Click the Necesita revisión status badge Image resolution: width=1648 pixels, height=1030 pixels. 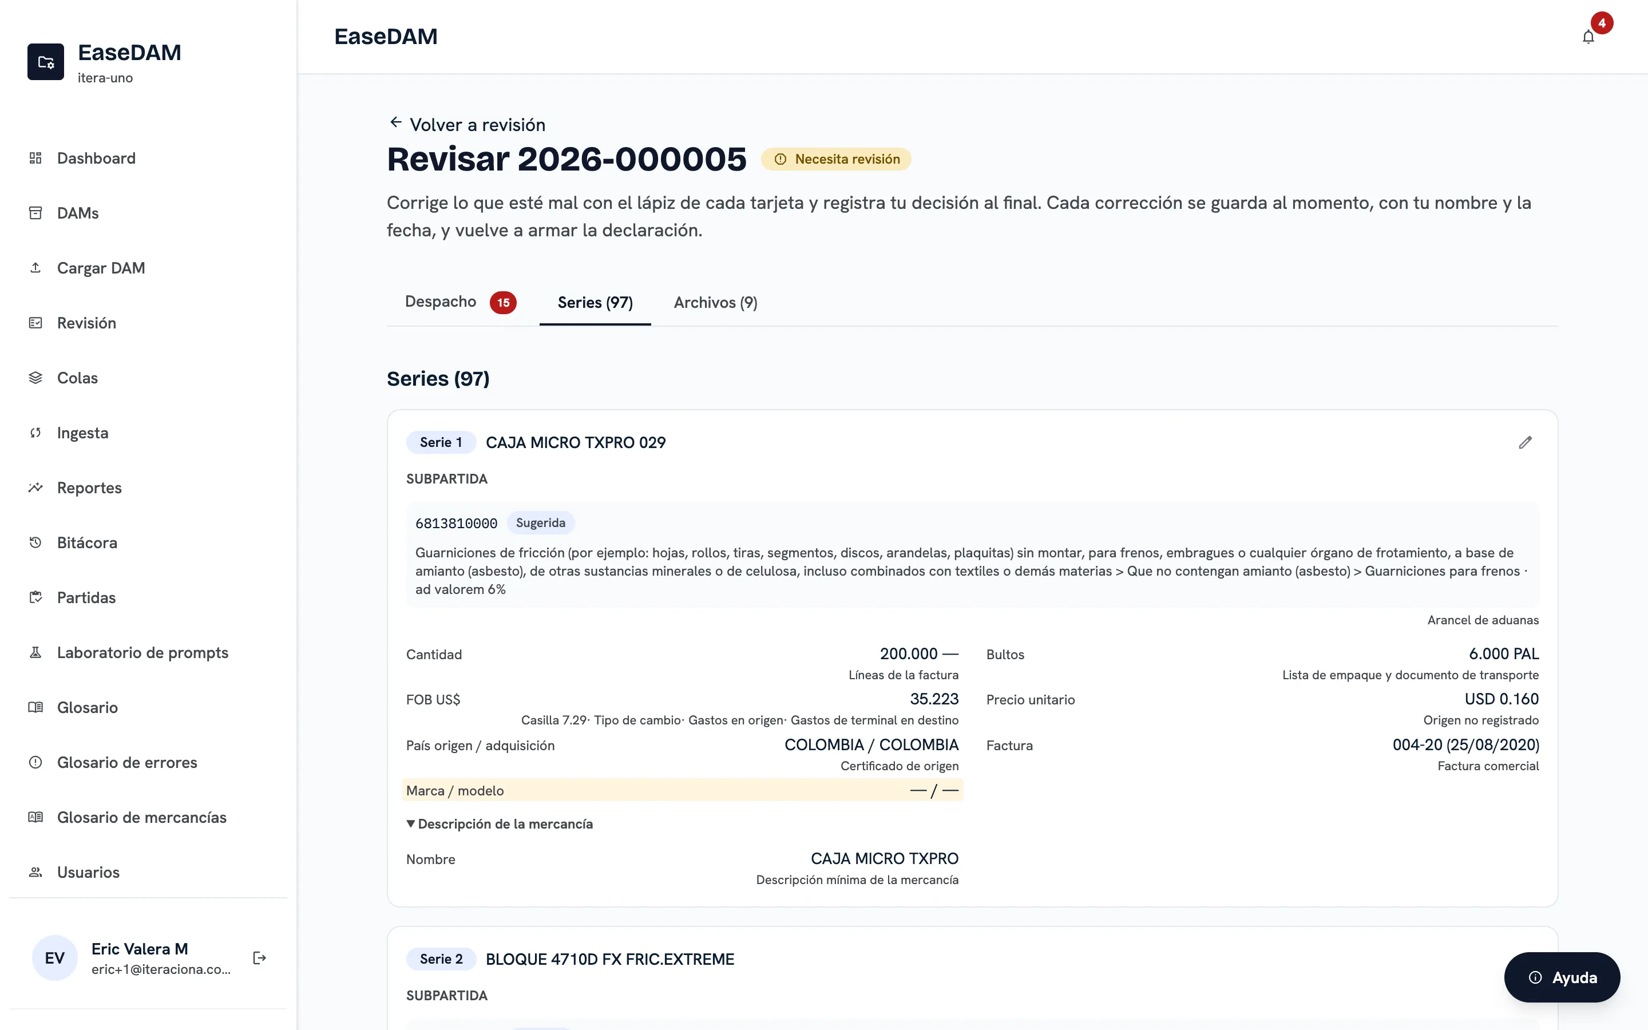click(x=835, y=159)
